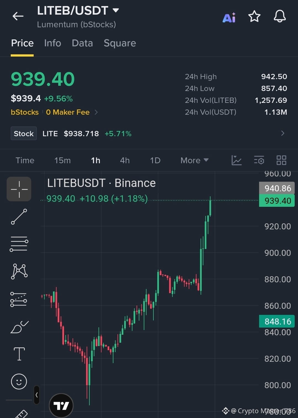Select the Time chart interval

[25, 160]
